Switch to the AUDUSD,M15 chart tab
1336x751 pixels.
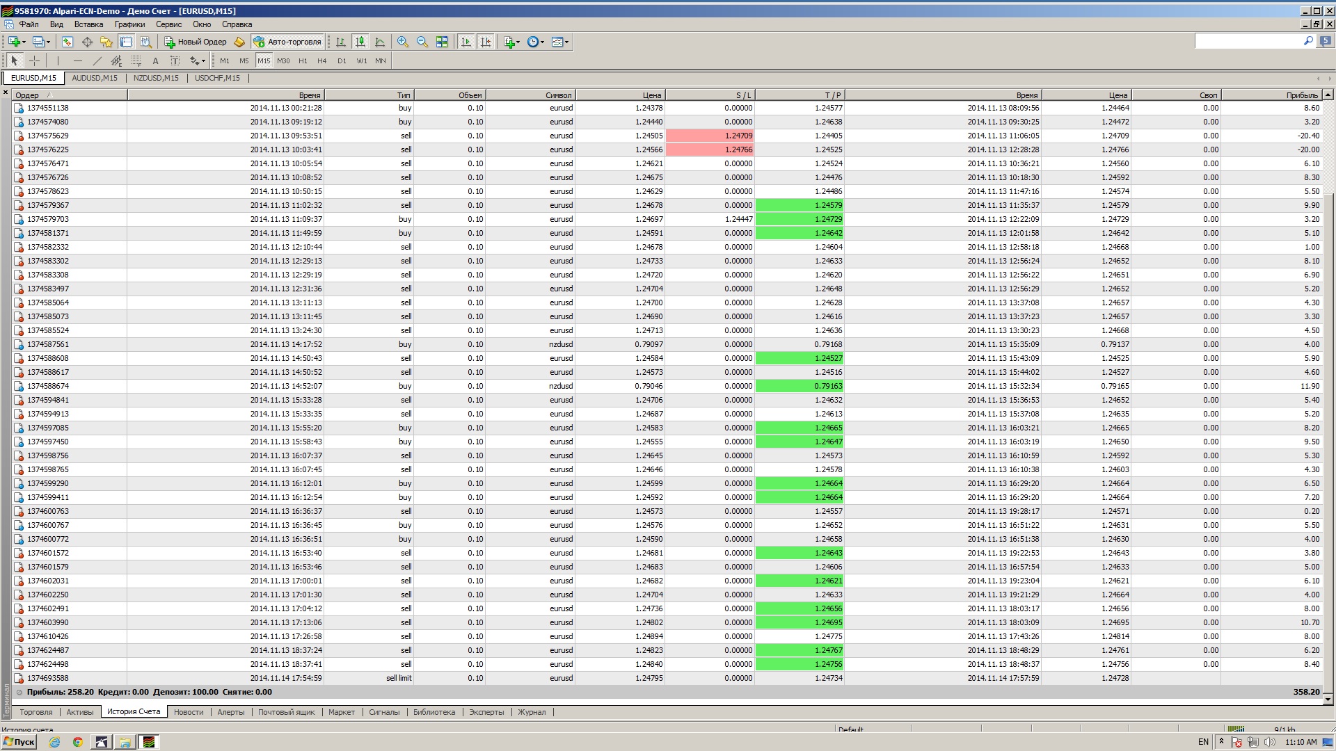pyautogui.click(x=95, y=78)
